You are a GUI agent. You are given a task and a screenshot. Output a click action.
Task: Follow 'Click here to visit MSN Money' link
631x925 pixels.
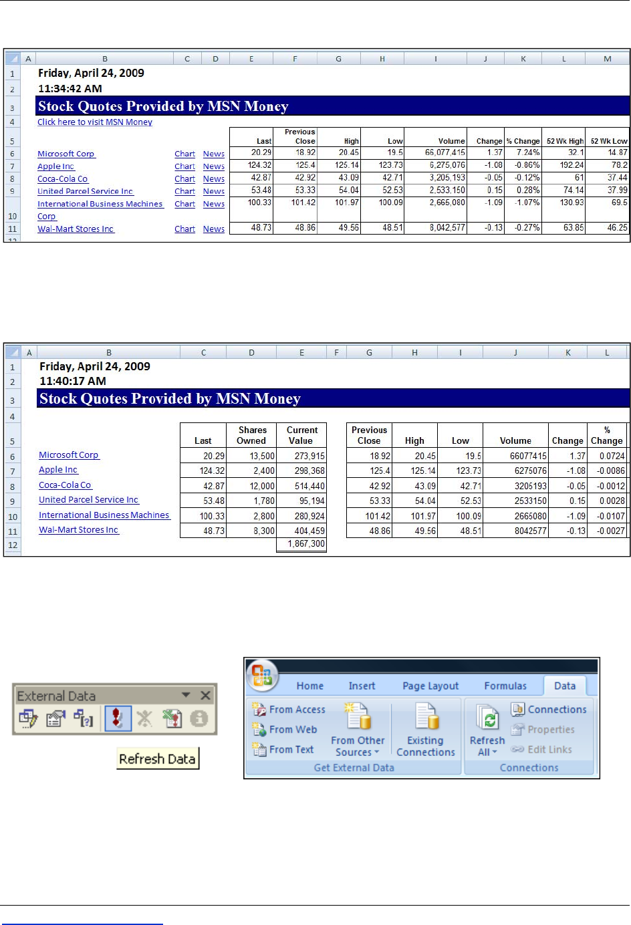tap(95, 122)
